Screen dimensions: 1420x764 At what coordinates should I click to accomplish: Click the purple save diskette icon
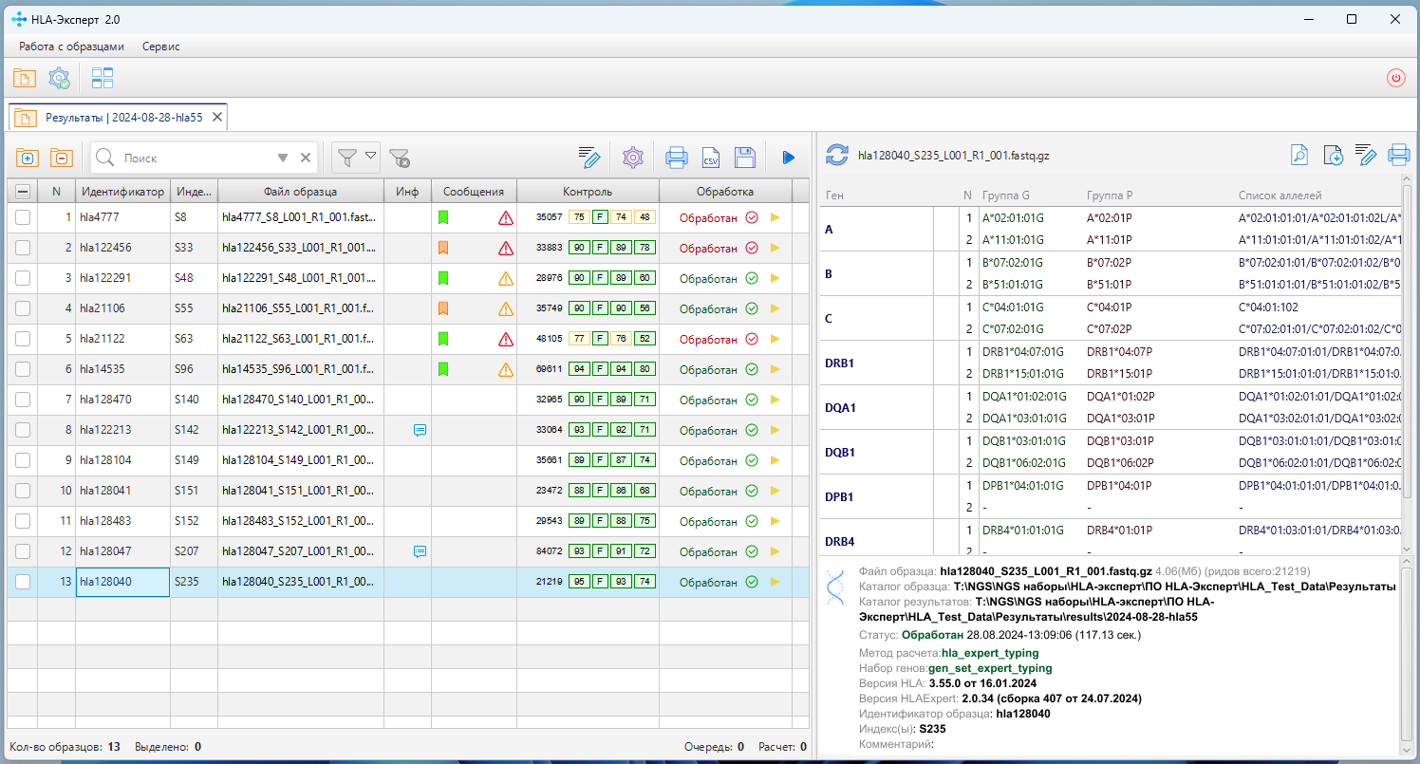point(745,158)
